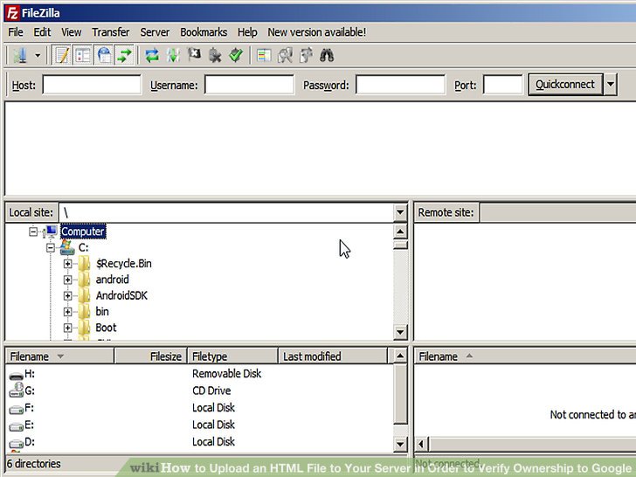Toggle the directory comparison icon
Viewport: 636px width, 477px height.
(285, 55)
